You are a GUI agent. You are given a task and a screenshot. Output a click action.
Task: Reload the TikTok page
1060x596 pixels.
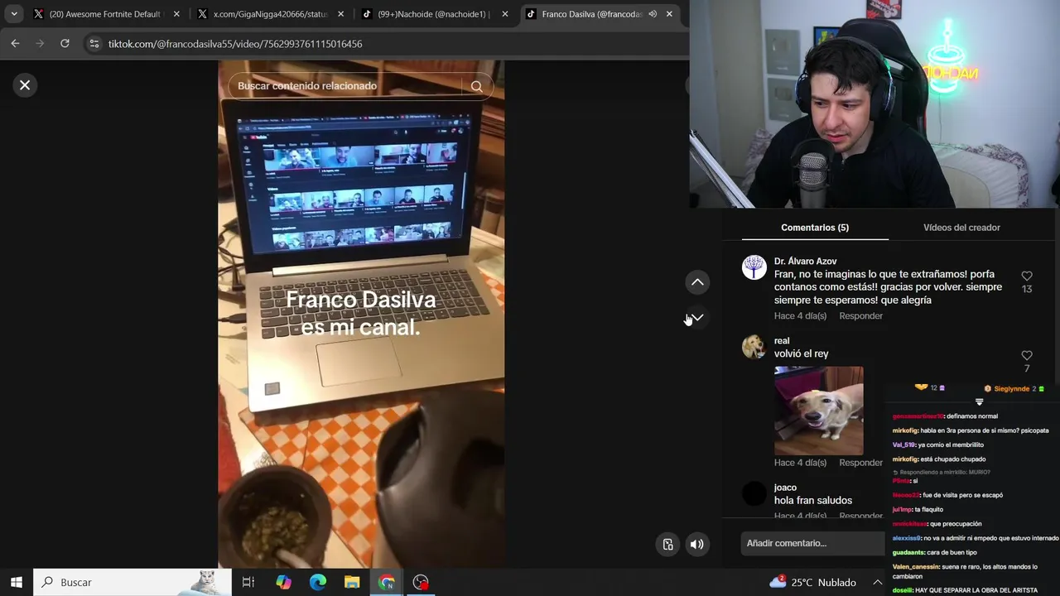pyautogui.click(x=65, y=44)
